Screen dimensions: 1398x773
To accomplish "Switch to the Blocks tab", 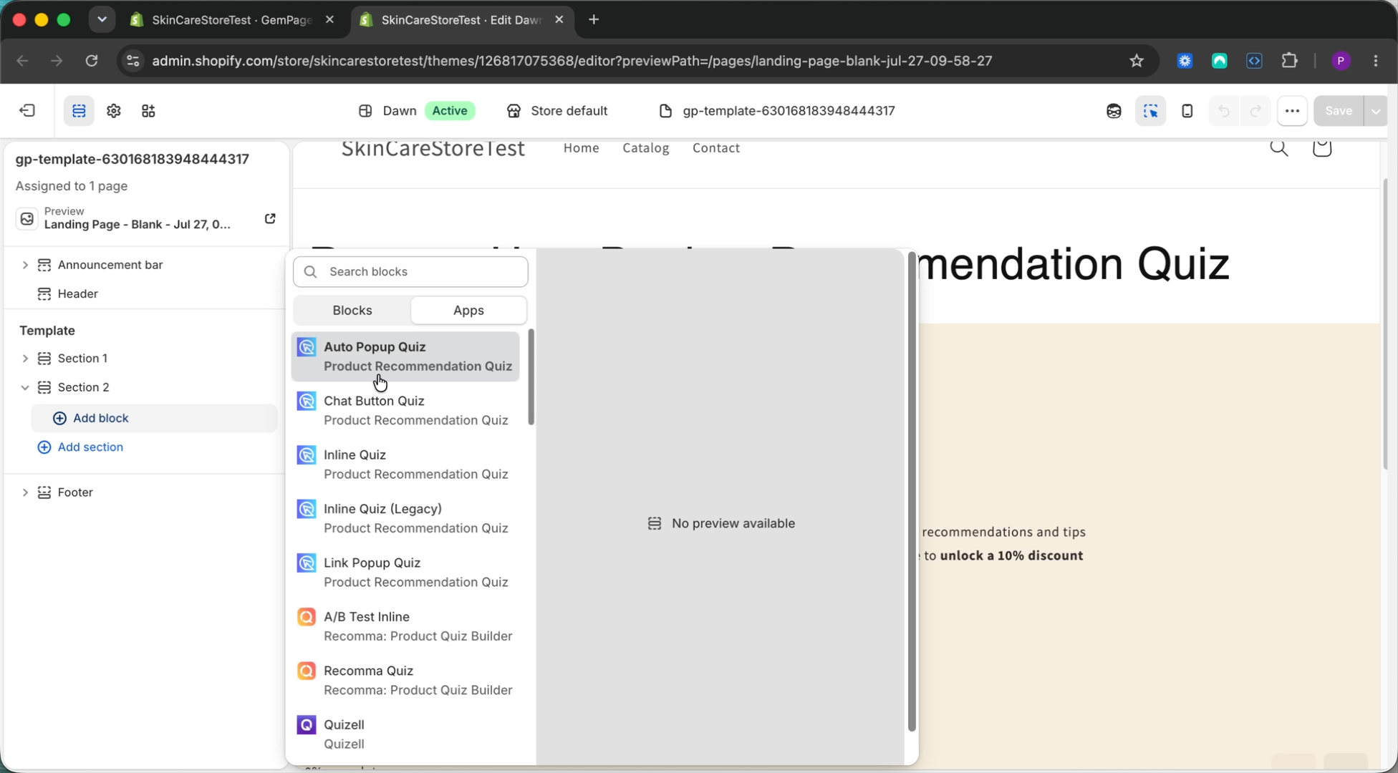I will pos(352,311).
